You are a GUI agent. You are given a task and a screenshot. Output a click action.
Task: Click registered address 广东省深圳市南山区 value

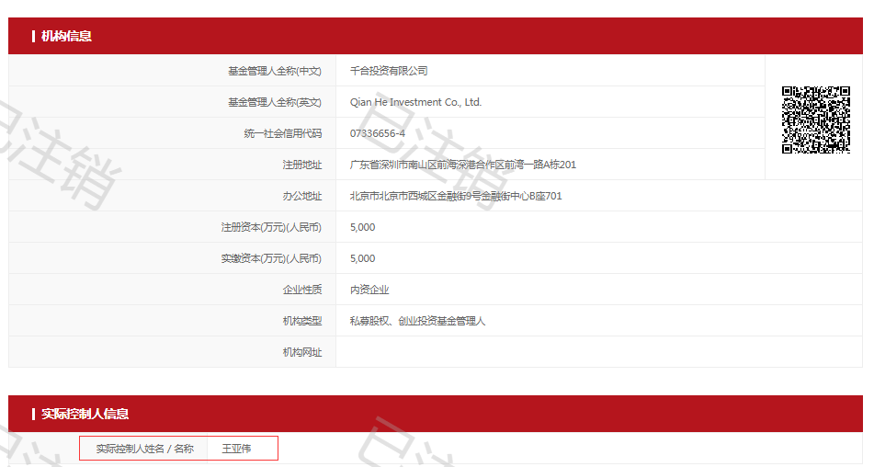(462, 165)
